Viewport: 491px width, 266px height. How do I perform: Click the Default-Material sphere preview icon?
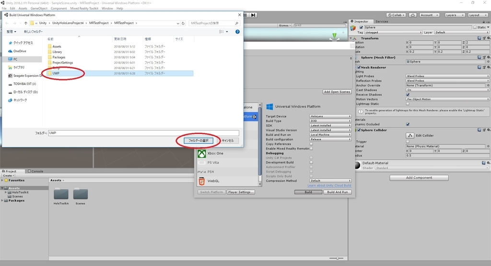tap(357, 165)
